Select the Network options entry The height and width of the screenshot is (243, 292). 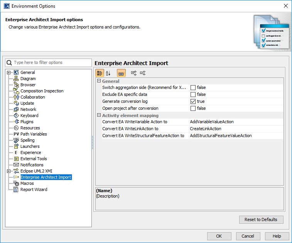pos(28,109)
